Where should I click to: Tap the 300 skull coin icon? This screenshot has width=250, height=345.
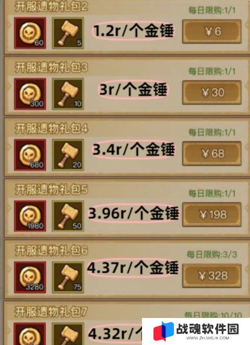pyautogui.click(x=30, y=94)
